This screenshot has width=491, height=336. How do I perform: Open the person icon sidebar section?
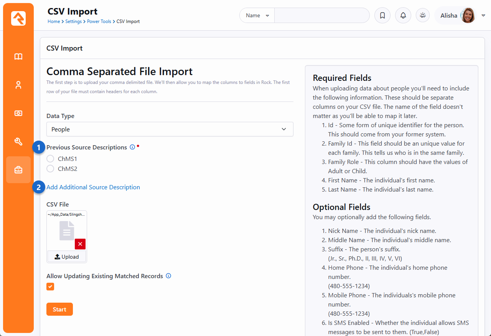tap(18, 85)
